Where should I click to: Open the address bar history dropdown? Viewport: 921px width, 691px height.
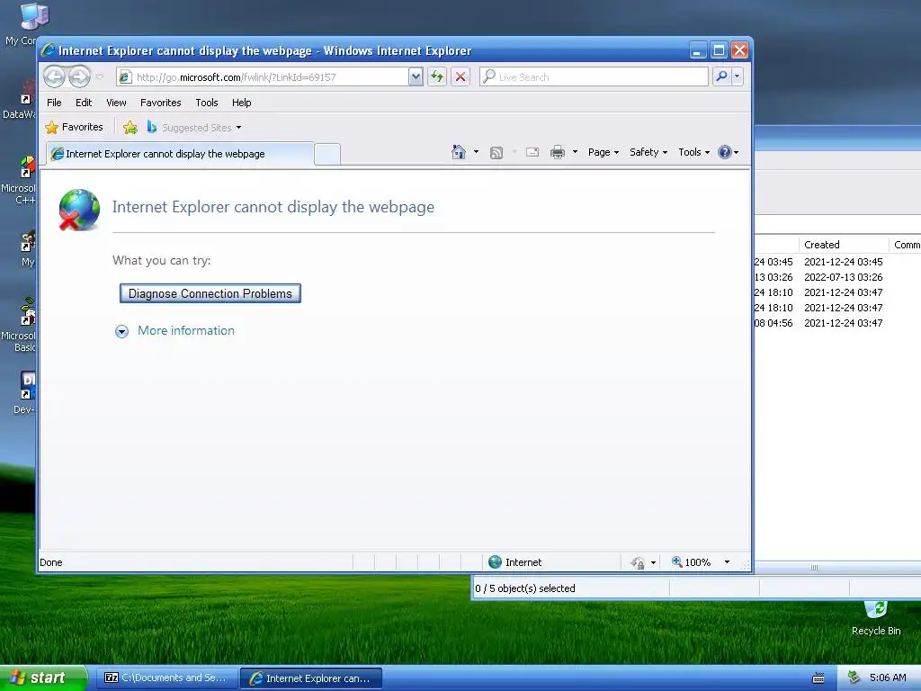click(x=416, y=77)
